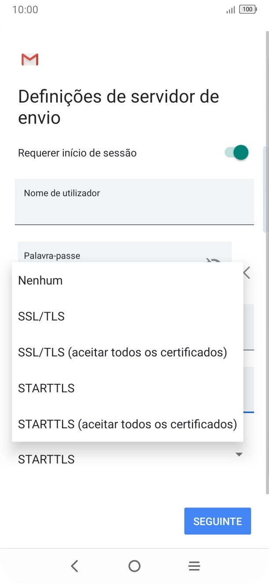
Task: Open recent apps via the lines icon
Action: point(194,566)
